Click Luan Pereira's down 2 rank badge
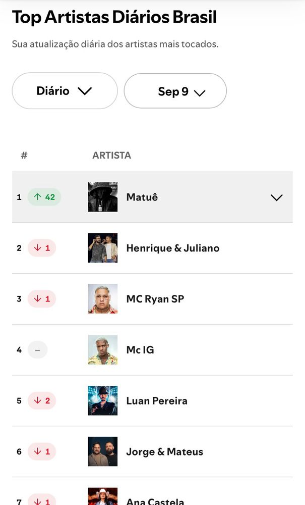This screenshot has width=305, height=505. pos(42,400)
